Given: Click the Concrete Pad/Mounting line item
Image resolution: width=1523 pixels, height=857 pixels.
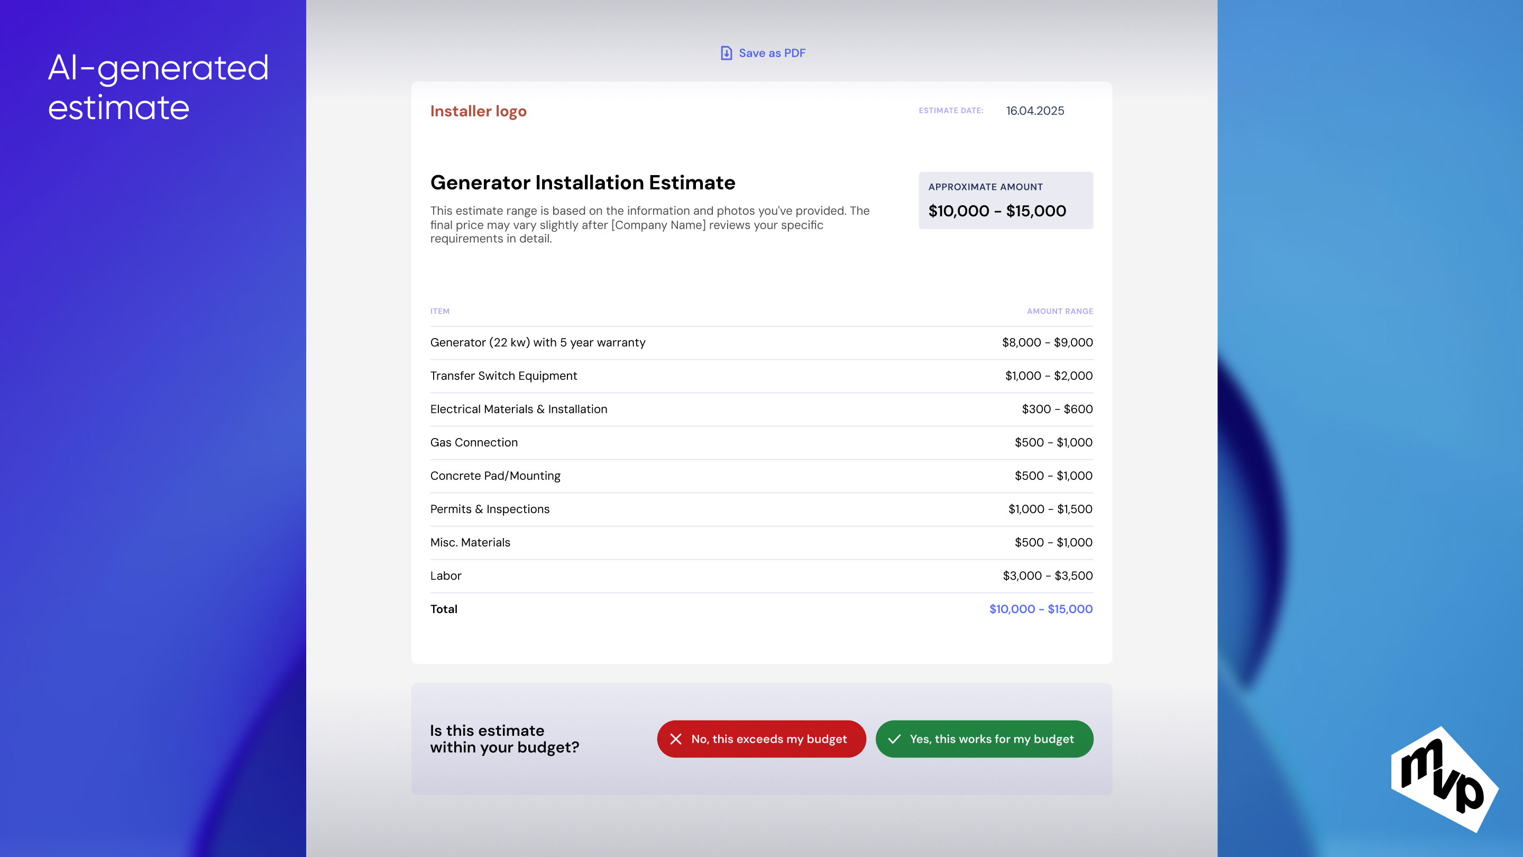Looking at the screenshot, I should (495, 476).
